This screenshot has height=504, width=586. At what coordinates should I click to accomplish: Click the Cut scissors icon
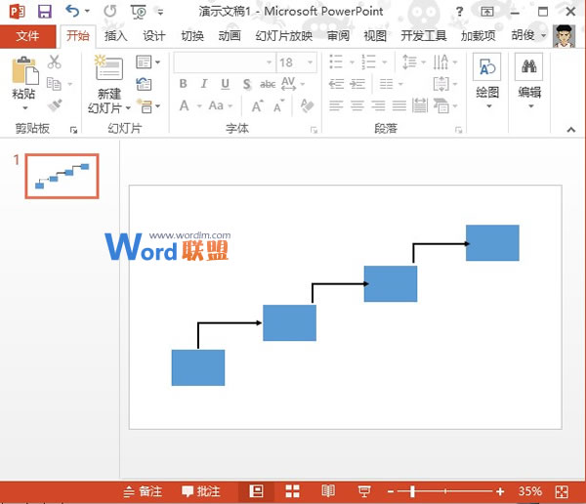point(54,63)
